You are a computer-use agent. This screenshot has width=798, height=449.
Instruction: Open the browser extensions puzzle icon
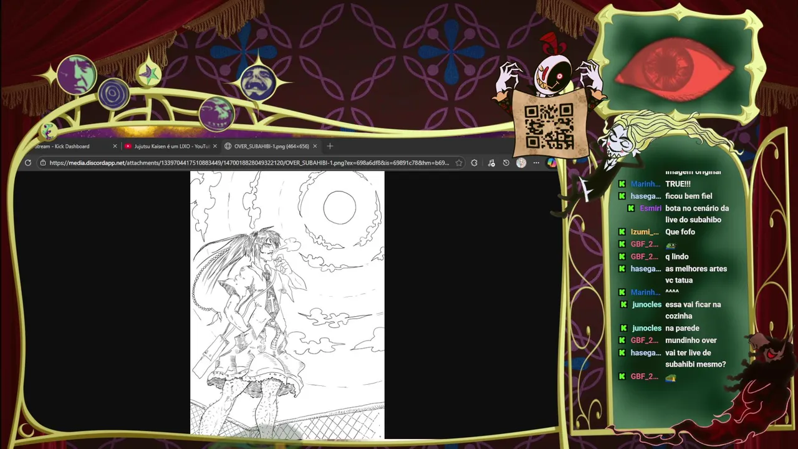click(474, 163)
